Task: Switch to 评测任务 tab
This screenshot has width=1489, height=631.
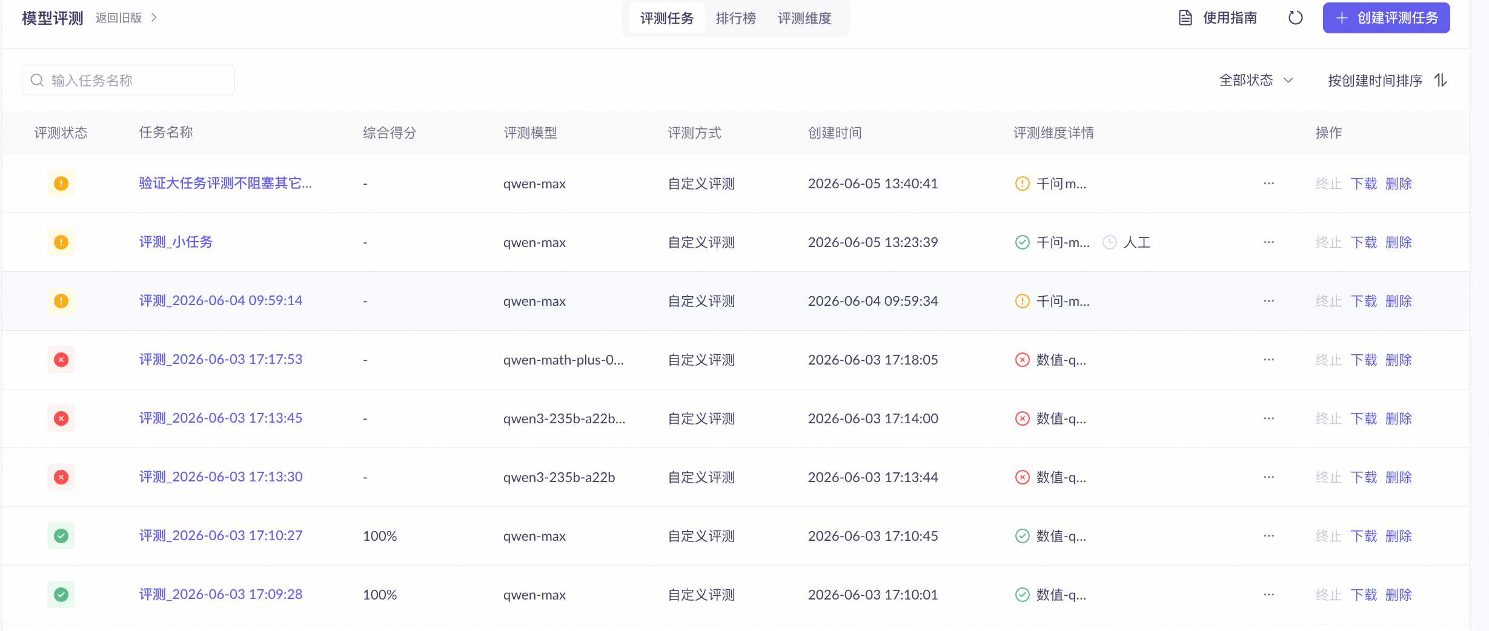Action: (667, 18)
